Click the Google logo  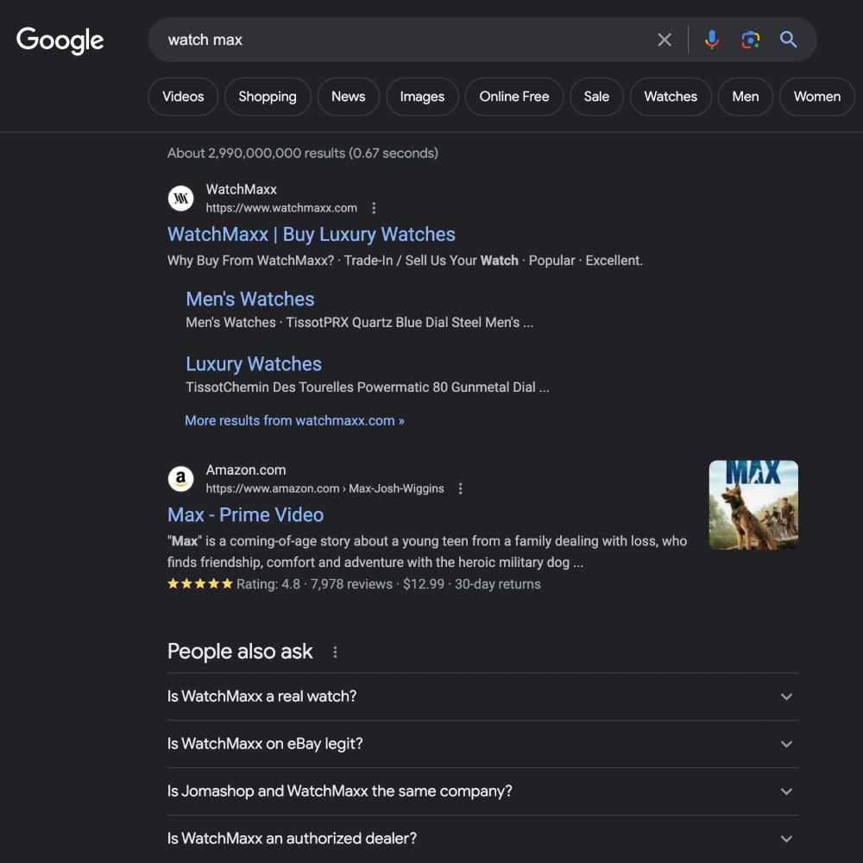click(x=60, y=41)
